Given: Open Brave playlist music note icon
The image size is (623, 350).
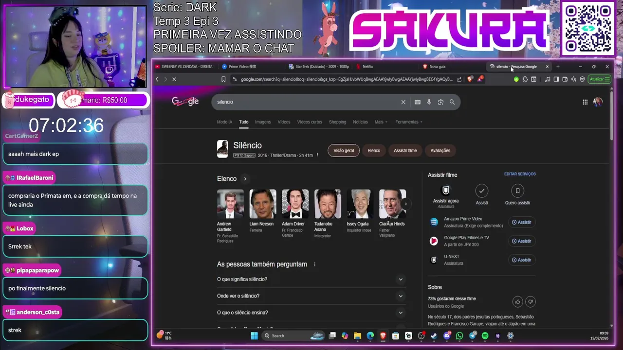Looking at the screenshot, I should tap(548, 79).
